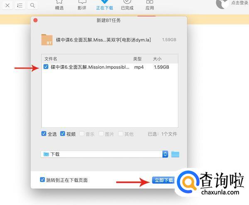This screenshot has width=249, height=205.
Task: Open the sort list icon in toolbar
Action: (20, 5)
